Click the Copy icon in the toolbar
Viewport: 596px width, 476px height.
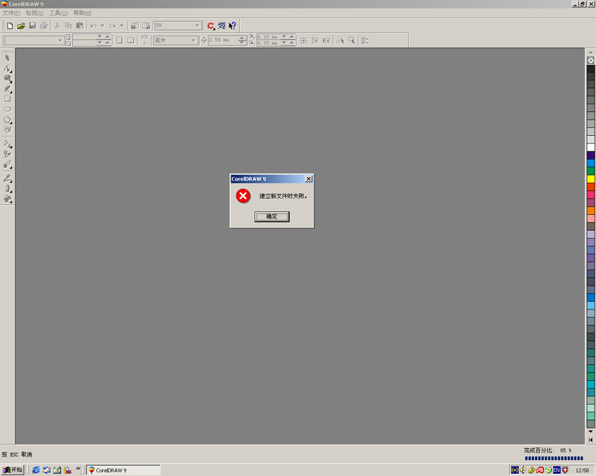(x=69, y=26)
